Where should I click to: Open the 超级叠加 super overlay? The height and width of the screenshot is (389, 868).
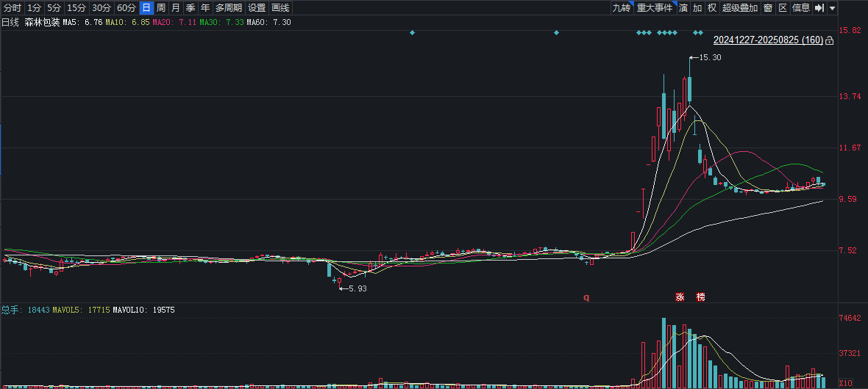tap(740, 8)
